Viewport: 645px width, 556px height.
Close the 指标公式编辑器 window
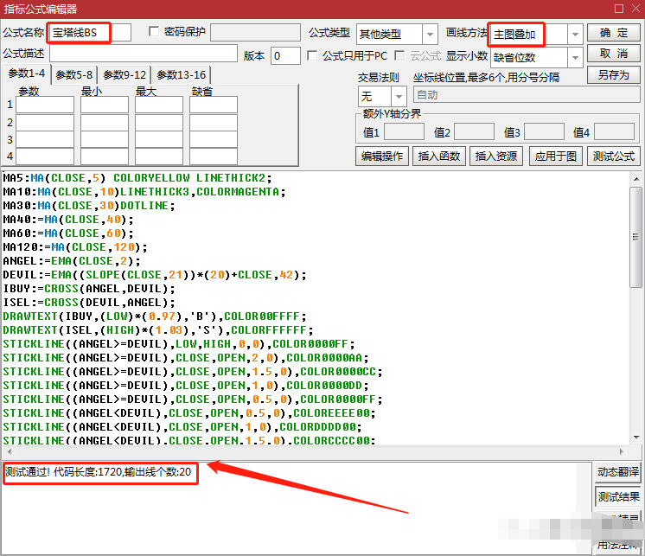point(636,9)
